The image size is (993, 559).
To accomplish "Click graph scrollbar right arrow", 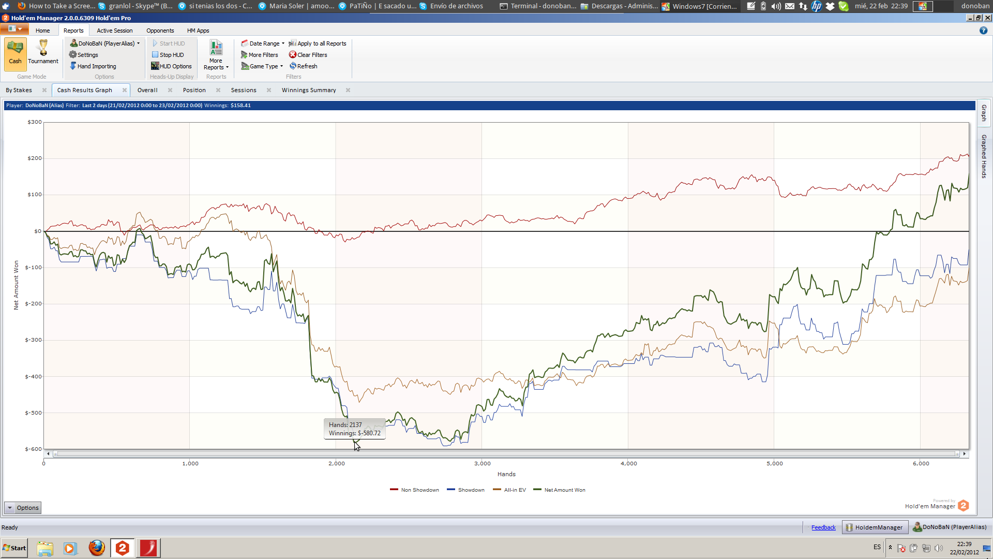I will point(965,454).
